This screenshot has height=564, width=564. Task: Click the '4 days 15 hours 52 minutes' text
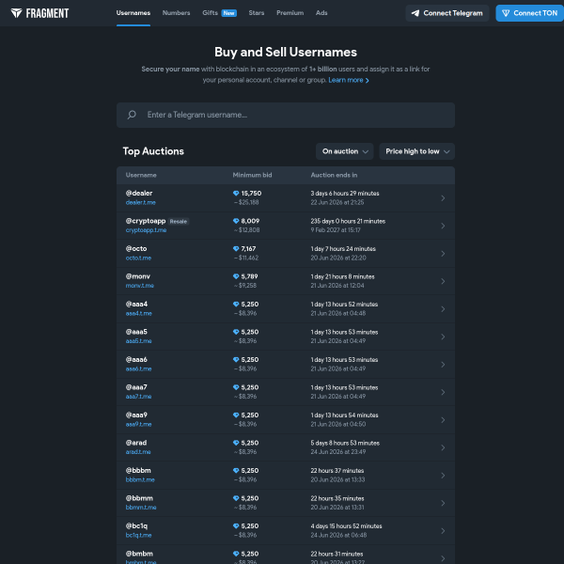tap(346, 526)
